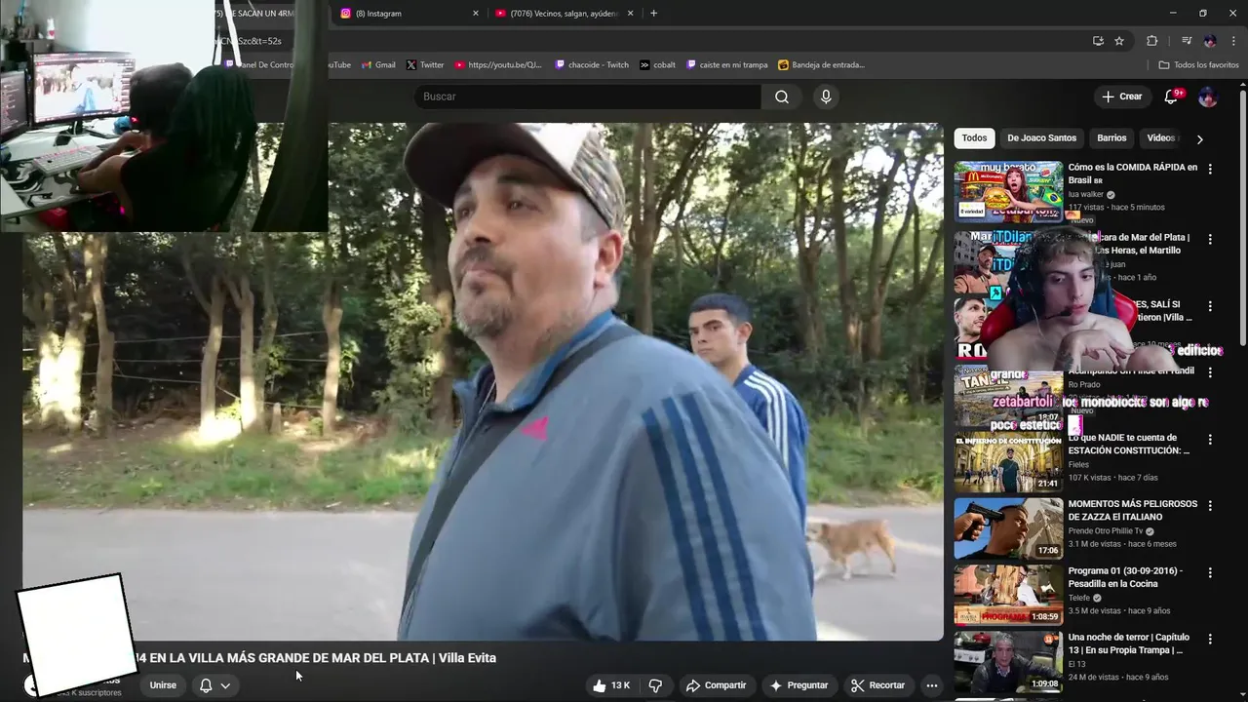Click the 'Prende Otro Phillie Tv' channel name
The width and height of the screenshot is (1248, 702).
coord(1106,531)
